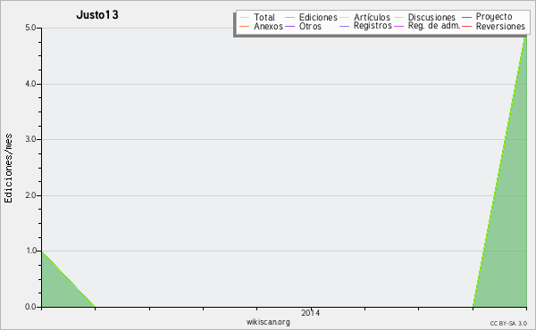Screen dimensions: 536x330
Task: Click the Reversiones legend label
Action: (x=500, y=26)
